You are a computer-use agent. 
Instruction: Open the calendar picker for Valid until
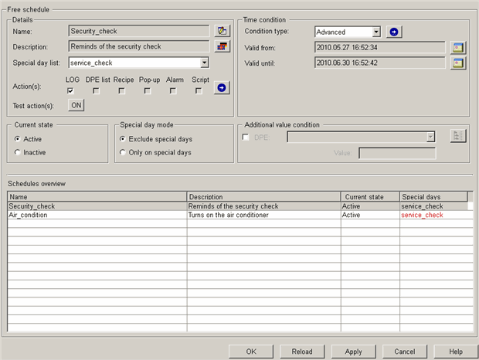point(459,63)
